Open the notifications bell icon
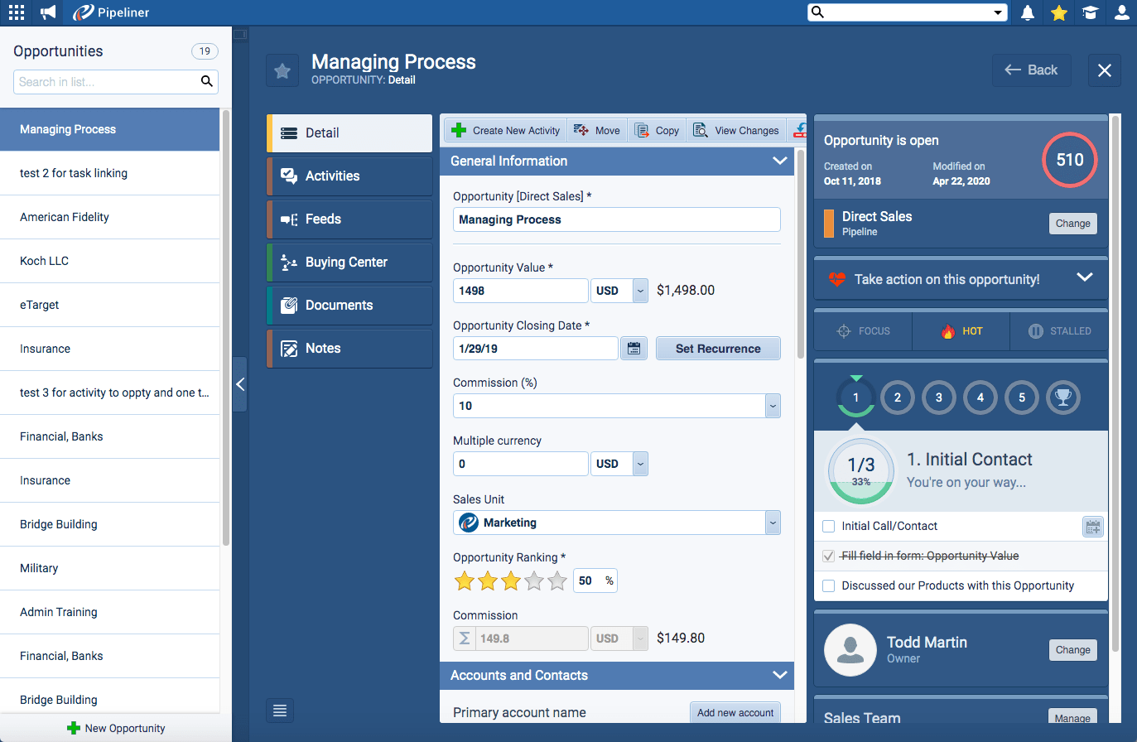The image size is (1137, 742). point(1027,12)
